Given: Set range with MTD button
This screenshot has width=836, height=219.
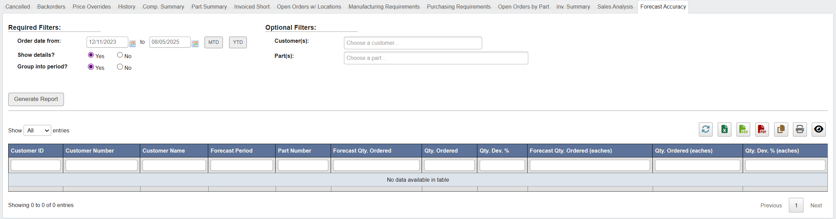Looking at the screenshot, I should [214, 42].
